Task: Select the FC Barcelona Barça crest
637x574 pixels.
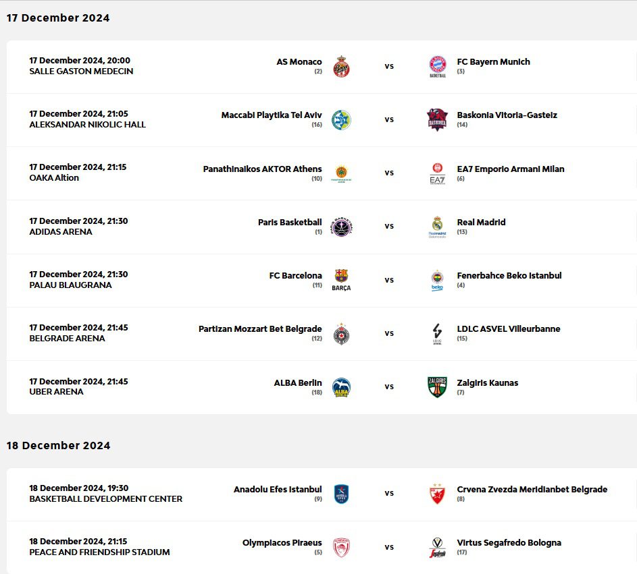Action: (x=341, y=280)
